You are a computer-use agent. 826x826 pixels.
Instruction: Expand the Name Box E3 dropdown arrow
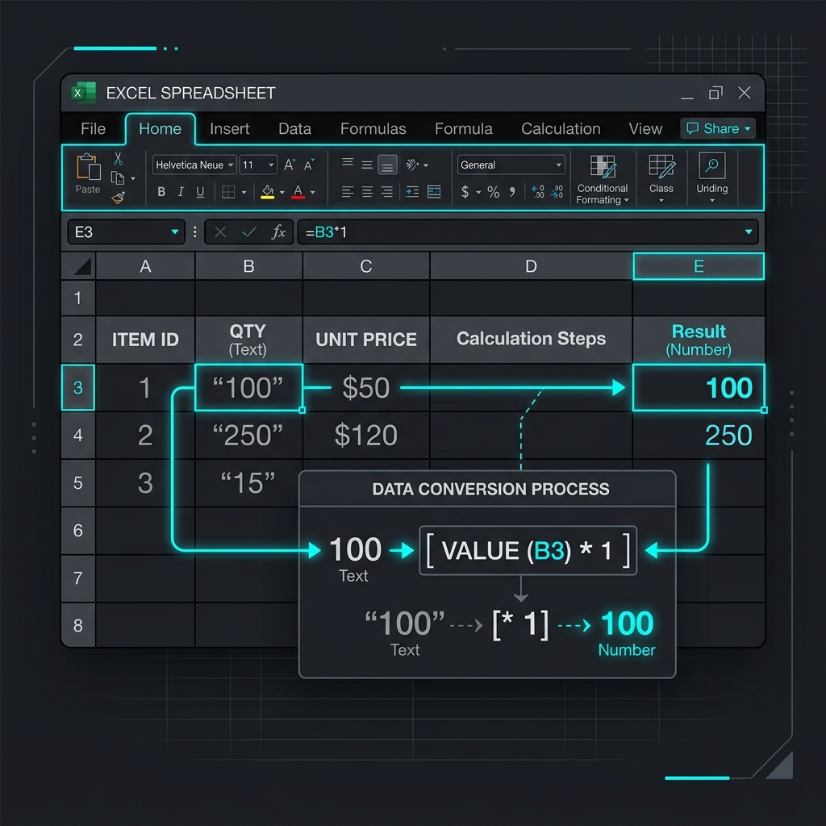tap(174, 232)
